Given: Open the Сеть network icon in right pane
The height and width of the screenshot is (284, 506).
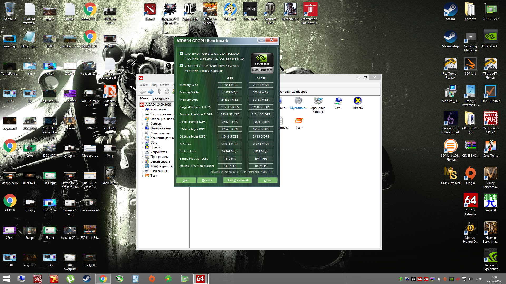Looking at the screenshot, I should click(x=338, y=101).
